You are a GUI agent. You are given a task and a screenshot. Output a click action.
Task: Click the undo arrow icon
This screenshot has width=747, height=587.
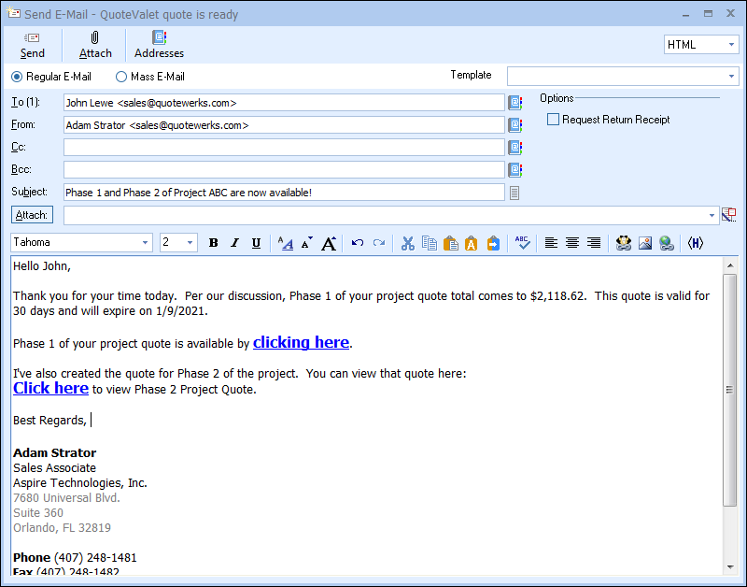[x=358, y=243]
